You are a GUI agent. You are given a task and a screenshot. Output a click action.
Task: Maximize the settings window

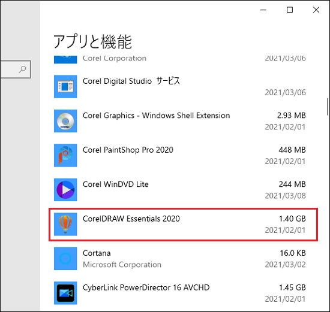[x=290, y=10]
